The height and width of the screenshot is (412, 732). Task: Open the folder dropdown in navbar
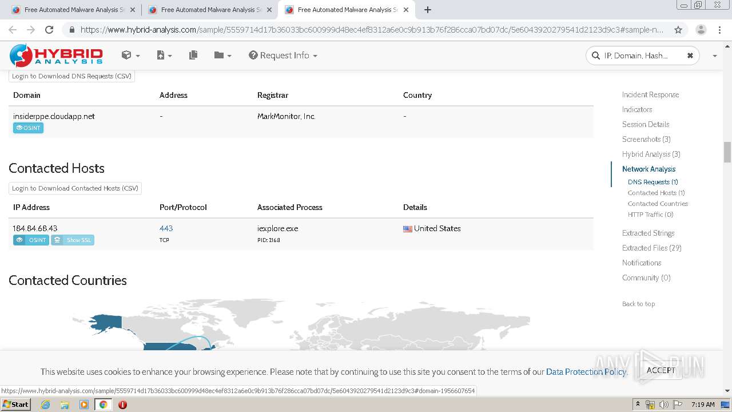tap(222, 56)
